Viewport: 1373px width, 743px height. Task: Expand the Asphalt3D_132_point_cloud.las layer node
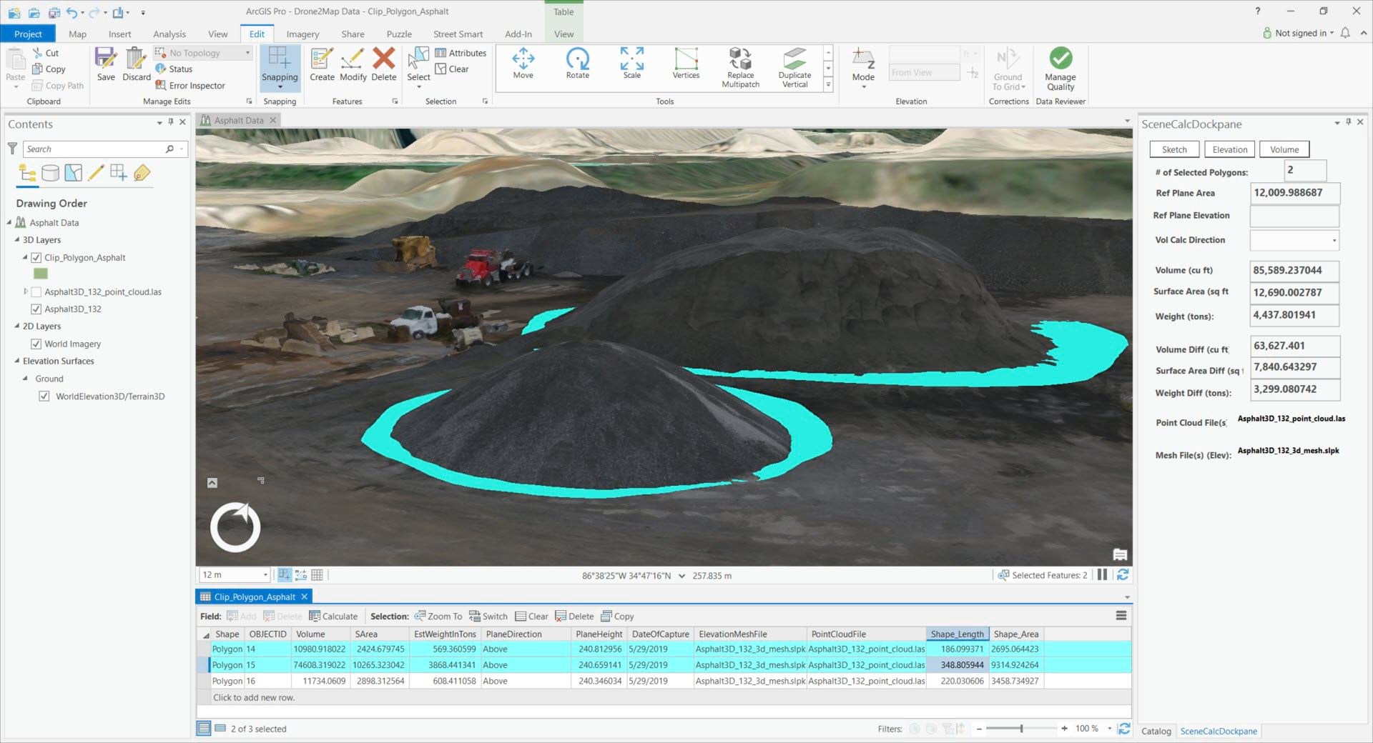(26, 291)
